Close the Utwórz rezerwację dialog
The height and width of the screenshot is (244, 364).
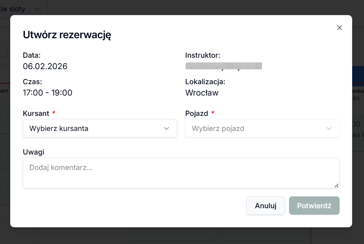[340, 28]
